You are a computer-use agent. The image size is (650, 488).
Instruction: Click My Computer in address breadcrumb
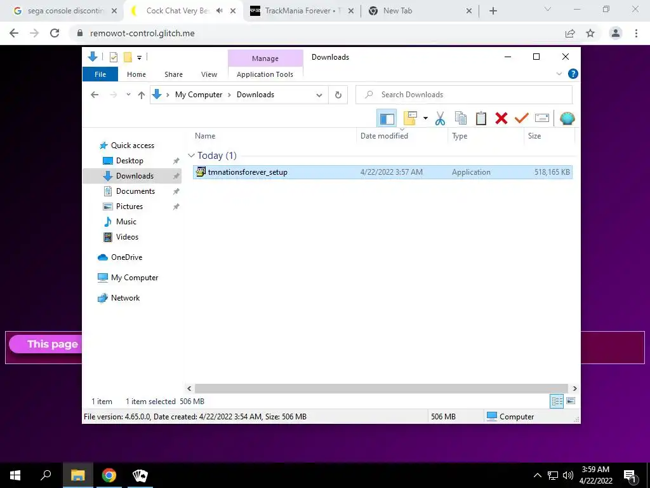[x=199, y=95]
